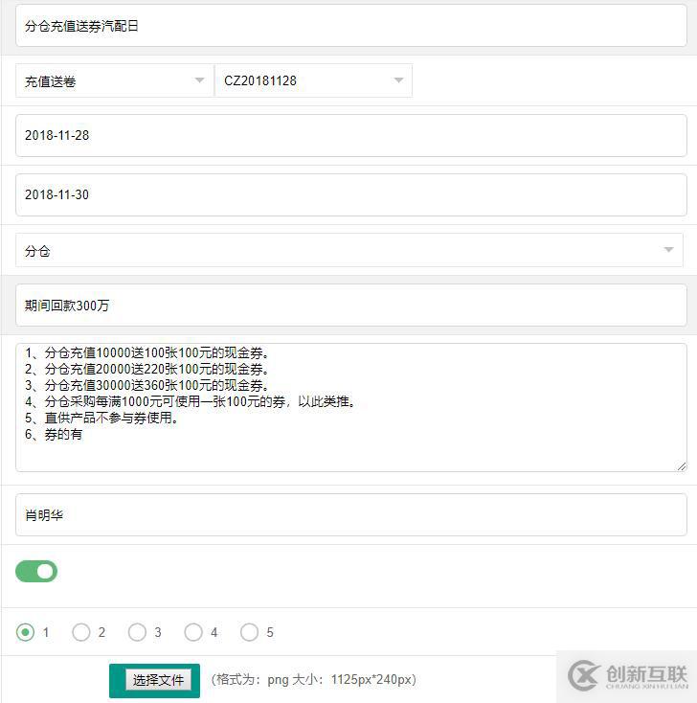
Task: Open the 分仓 selection dropdown
Action: pyautogui.click(x=349, y=250)
